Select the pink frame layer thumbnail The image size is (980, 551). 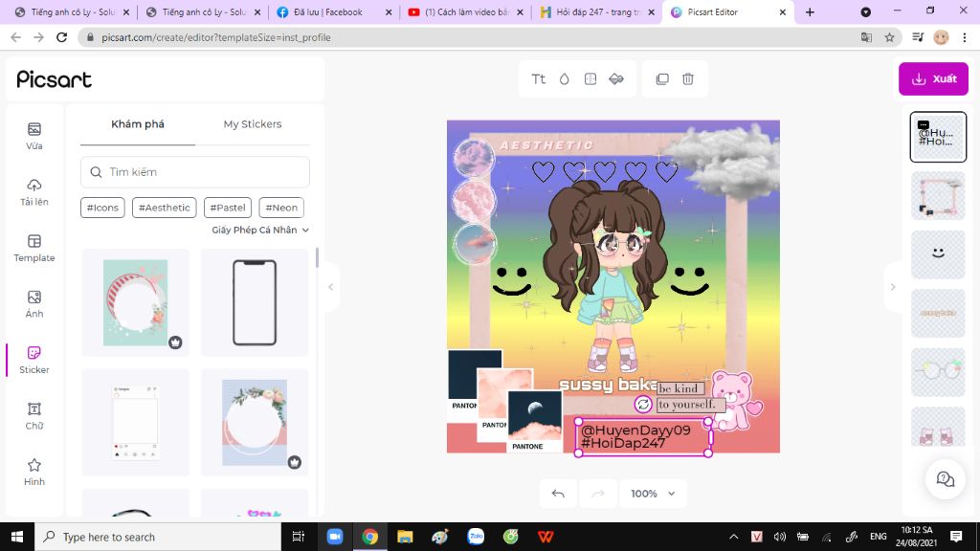pyautogui.click(x=938, y=196)
